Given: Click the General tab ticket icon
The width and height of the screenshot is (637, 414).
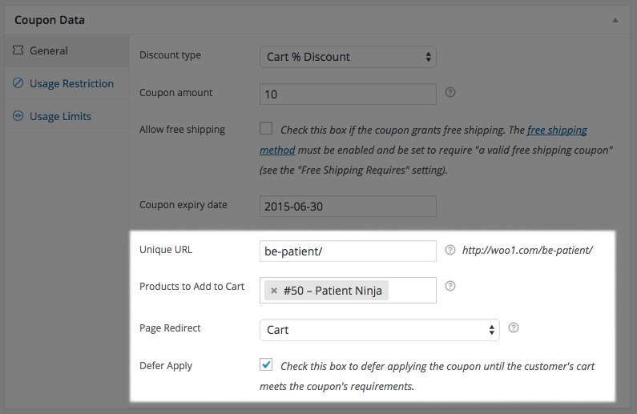Looking at the screenshot, I should click(18, 50).
